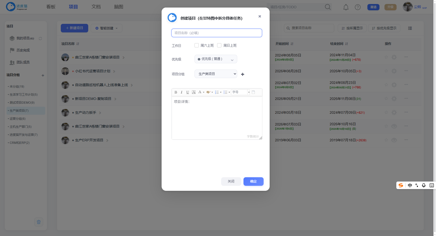Click the 升级 upgrade button
Image resolution: width=436 pixels, height=236 pixels.
click(x=391, y=7)
